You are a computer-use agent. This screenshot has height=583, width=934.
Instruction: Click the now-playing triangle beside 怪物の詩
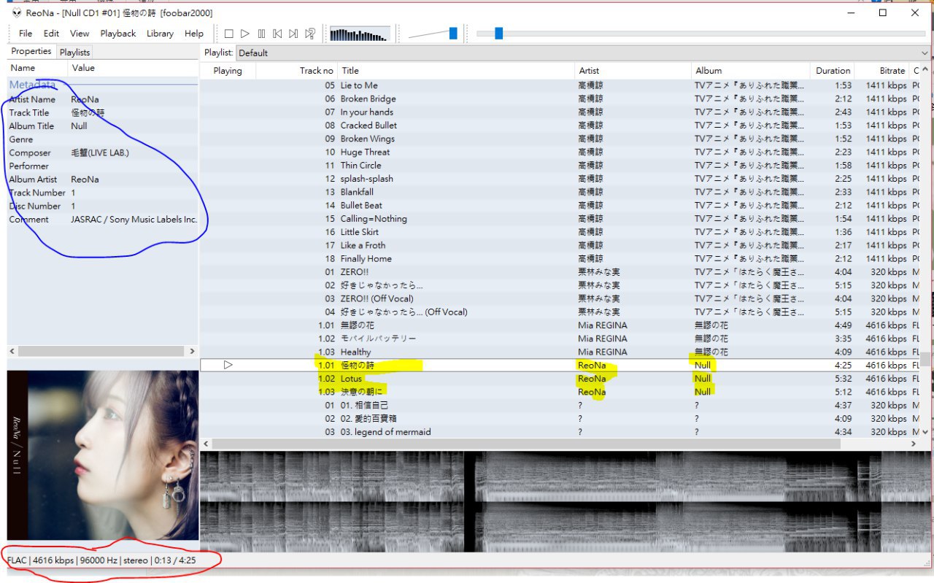click(228, 365)
